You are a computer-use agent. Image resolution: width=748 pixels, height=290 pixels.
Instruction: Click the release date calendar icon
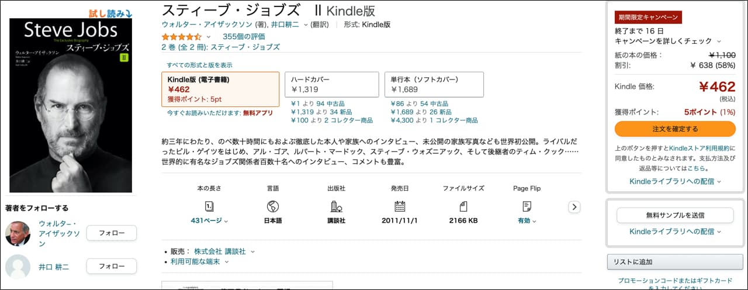[x=400, y=206]
